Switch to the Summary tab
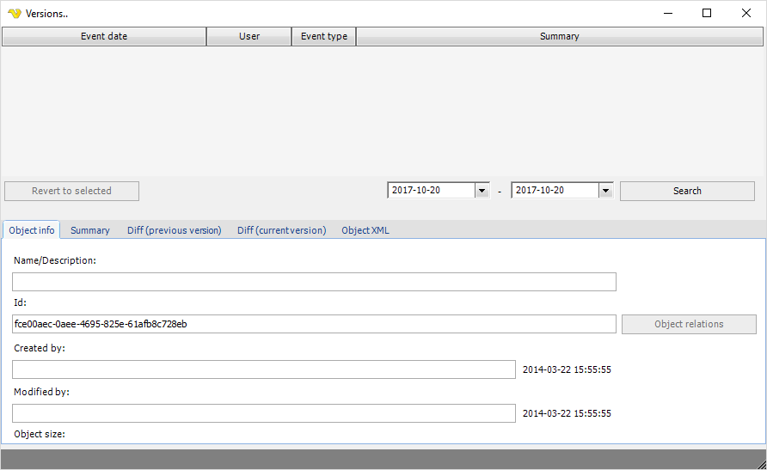 [x=90, y=230]
